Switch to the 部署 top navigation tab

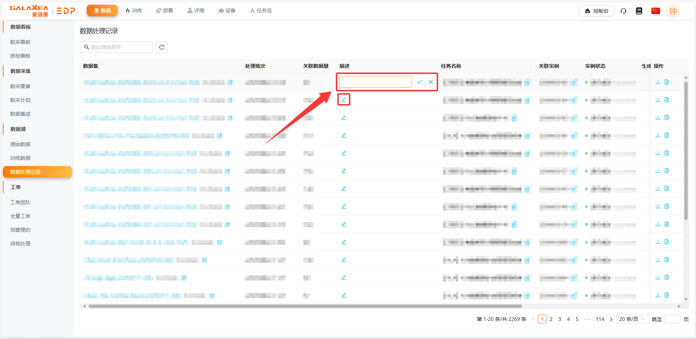click(x=165, y=11)
